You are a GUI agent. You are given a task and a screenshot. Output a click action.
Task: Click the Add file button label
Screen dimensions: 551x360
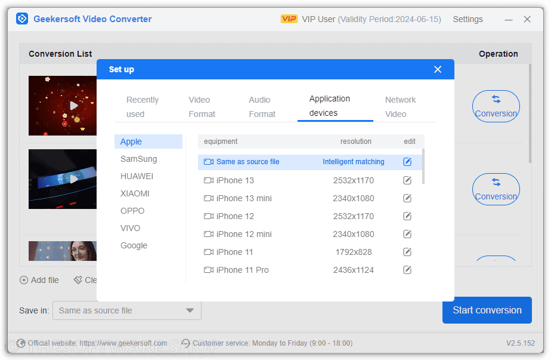tap(45, 280)
